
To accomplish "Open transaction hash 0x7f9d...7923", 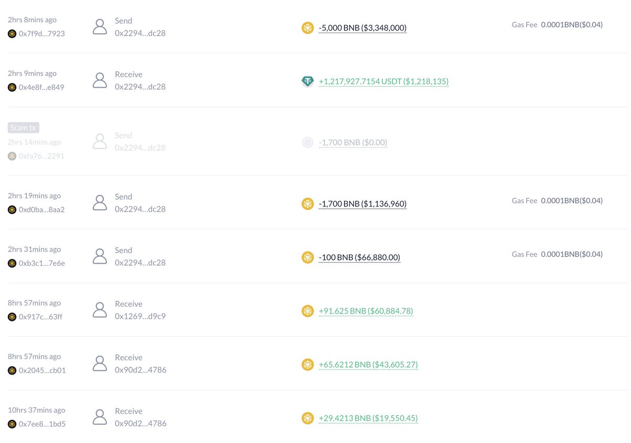I will 42,34.
